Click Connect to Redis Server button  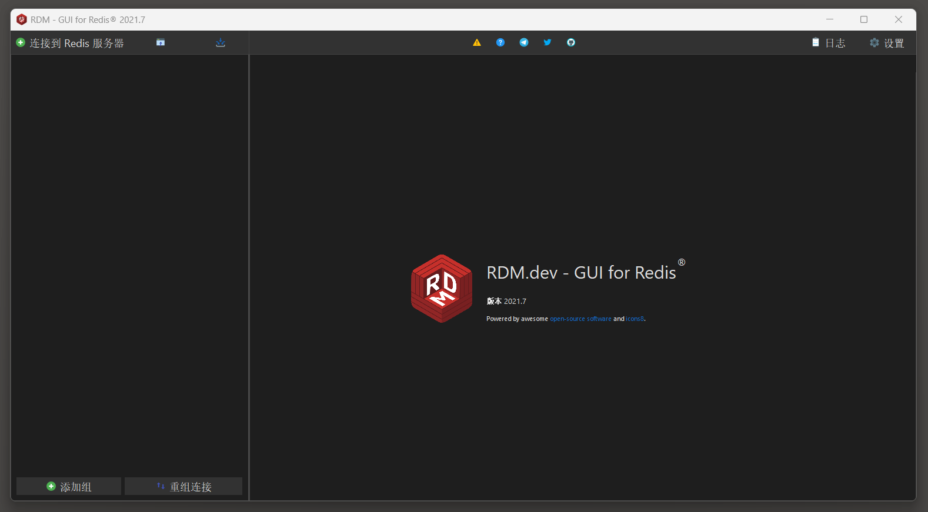pos(70,43)
